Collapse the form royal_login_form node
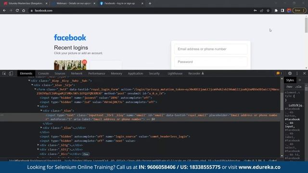 tap(35, 89)
